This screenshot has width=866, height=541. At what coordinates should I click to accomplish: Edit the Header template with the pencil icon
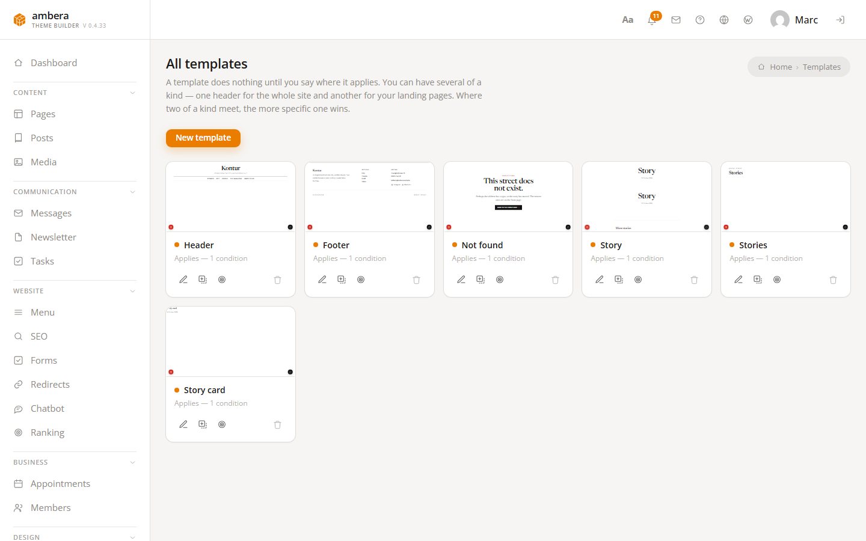[x=183, y=280]
